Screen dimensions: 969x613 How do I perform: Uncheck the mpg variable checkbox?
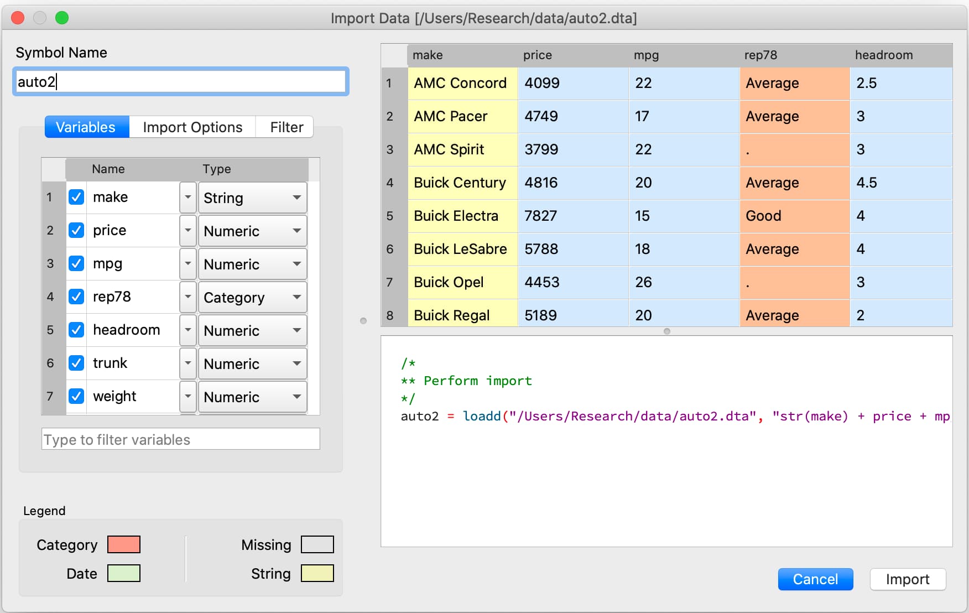point(76,264)
